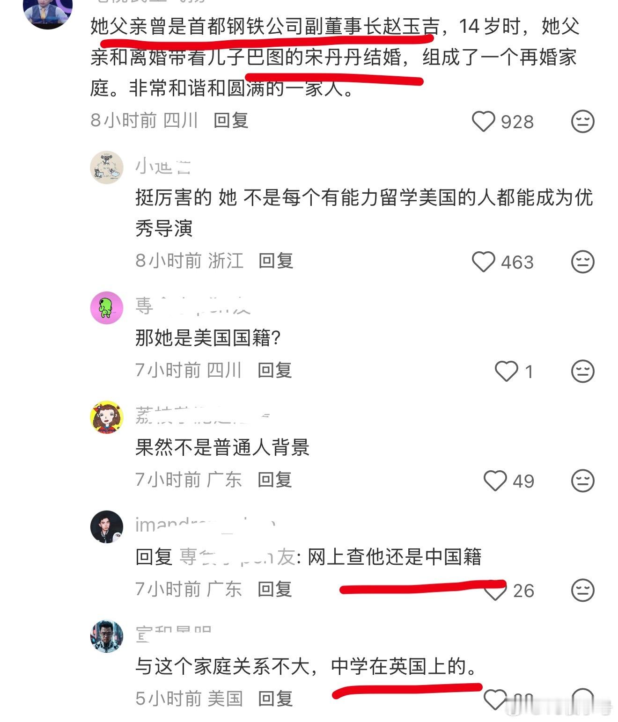618x722 pixels.
Task: Like the comment with 928 likes
Action: tap(483, 122)
